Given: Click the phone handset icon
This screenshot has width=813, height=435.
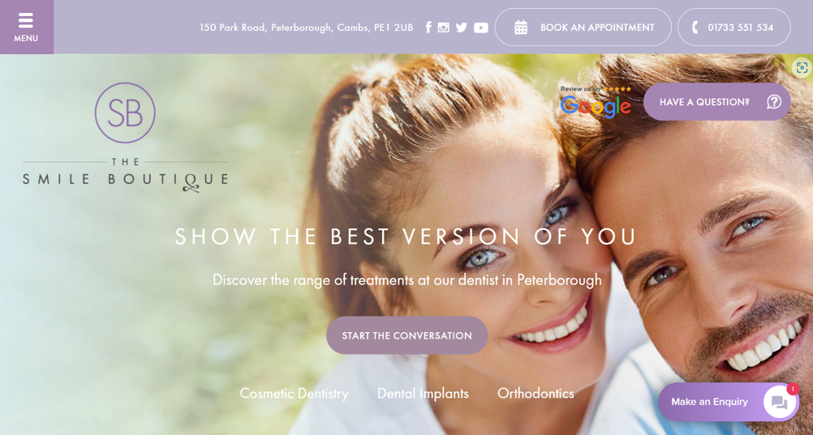Looking at the screenshot, I should pos(695,28).
